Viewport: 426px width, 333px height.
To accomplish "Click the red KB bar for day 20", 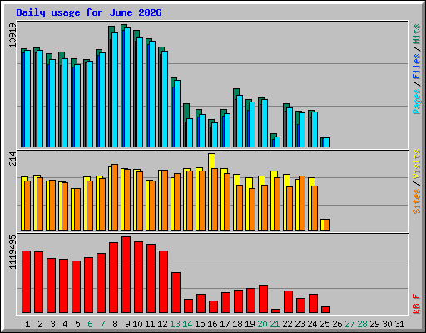I will tap(263, 299).
